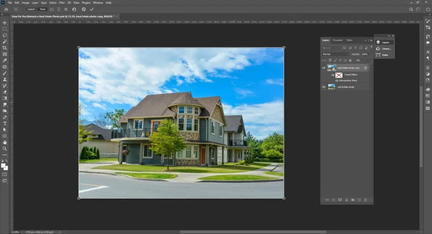Click the delete layer trash icon
This screenshot has height=234, width=432.
[x=366, y=200]
